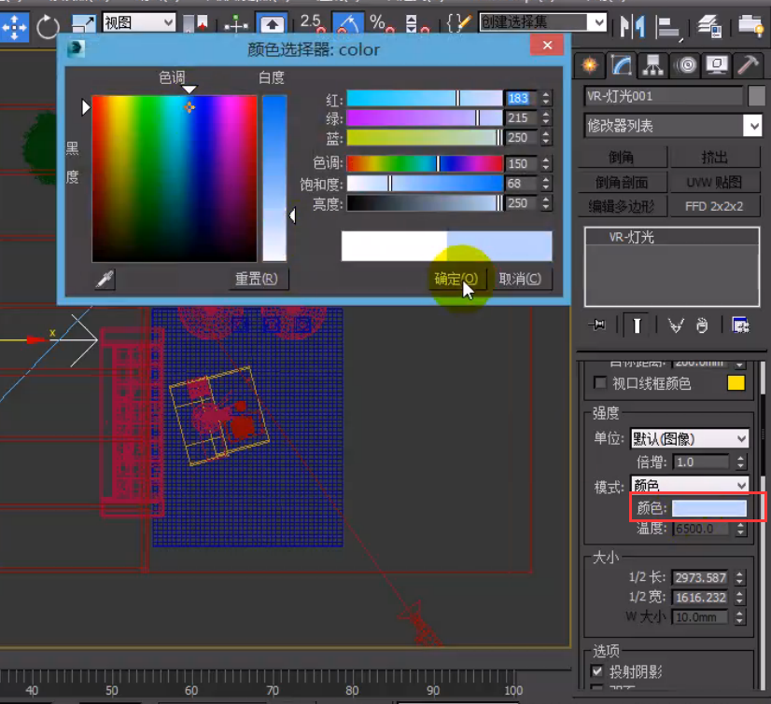The image size is (771, 704).
Task: Click the 倍增 value input field
Action: 701,462
